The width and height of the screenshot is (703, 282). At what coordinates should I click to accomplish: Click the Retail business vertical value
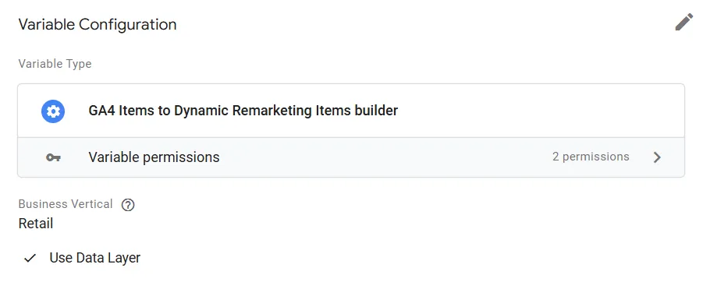tap(36, 224)
